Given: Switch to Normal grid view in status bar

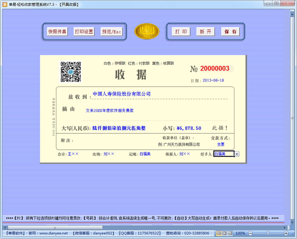Looking at the screenshot, I should (x=219, y=233).
